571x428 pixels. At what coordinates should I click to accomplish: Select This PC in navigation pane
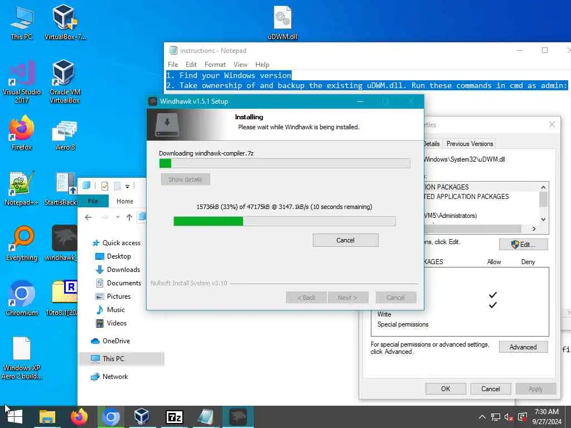[122, 358]
